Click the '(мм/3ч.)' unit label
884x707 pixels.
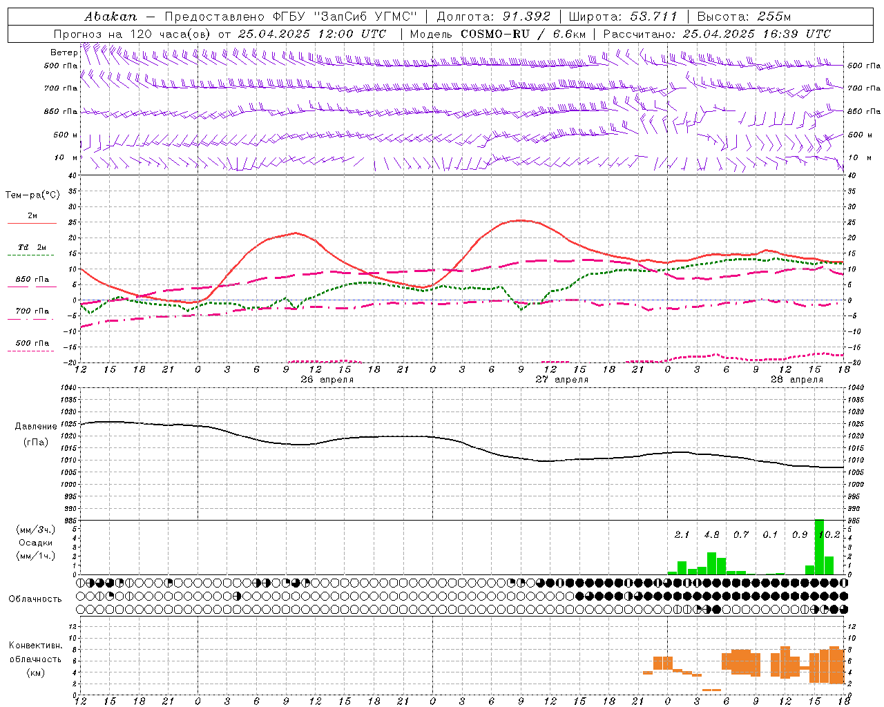[36, 530]
